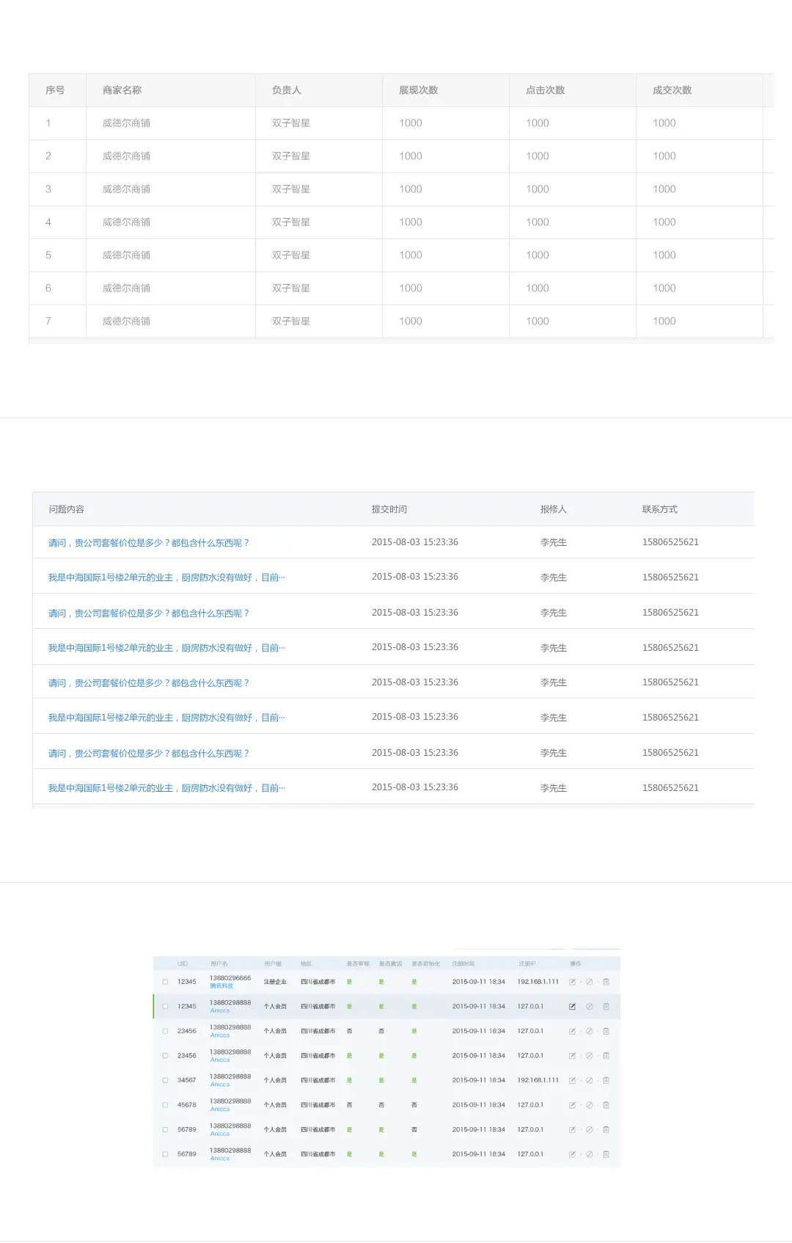
Task: Open Anicca link in the 34567 row
Action: tap(220, 1085)
